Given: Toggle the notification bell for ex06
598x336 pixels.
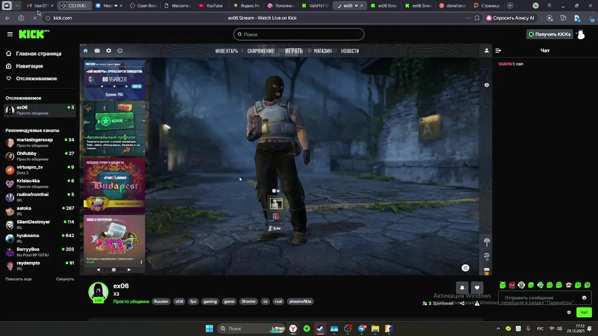Looking at the screenshot, I should pyautogui.click(x=462, y=287).
